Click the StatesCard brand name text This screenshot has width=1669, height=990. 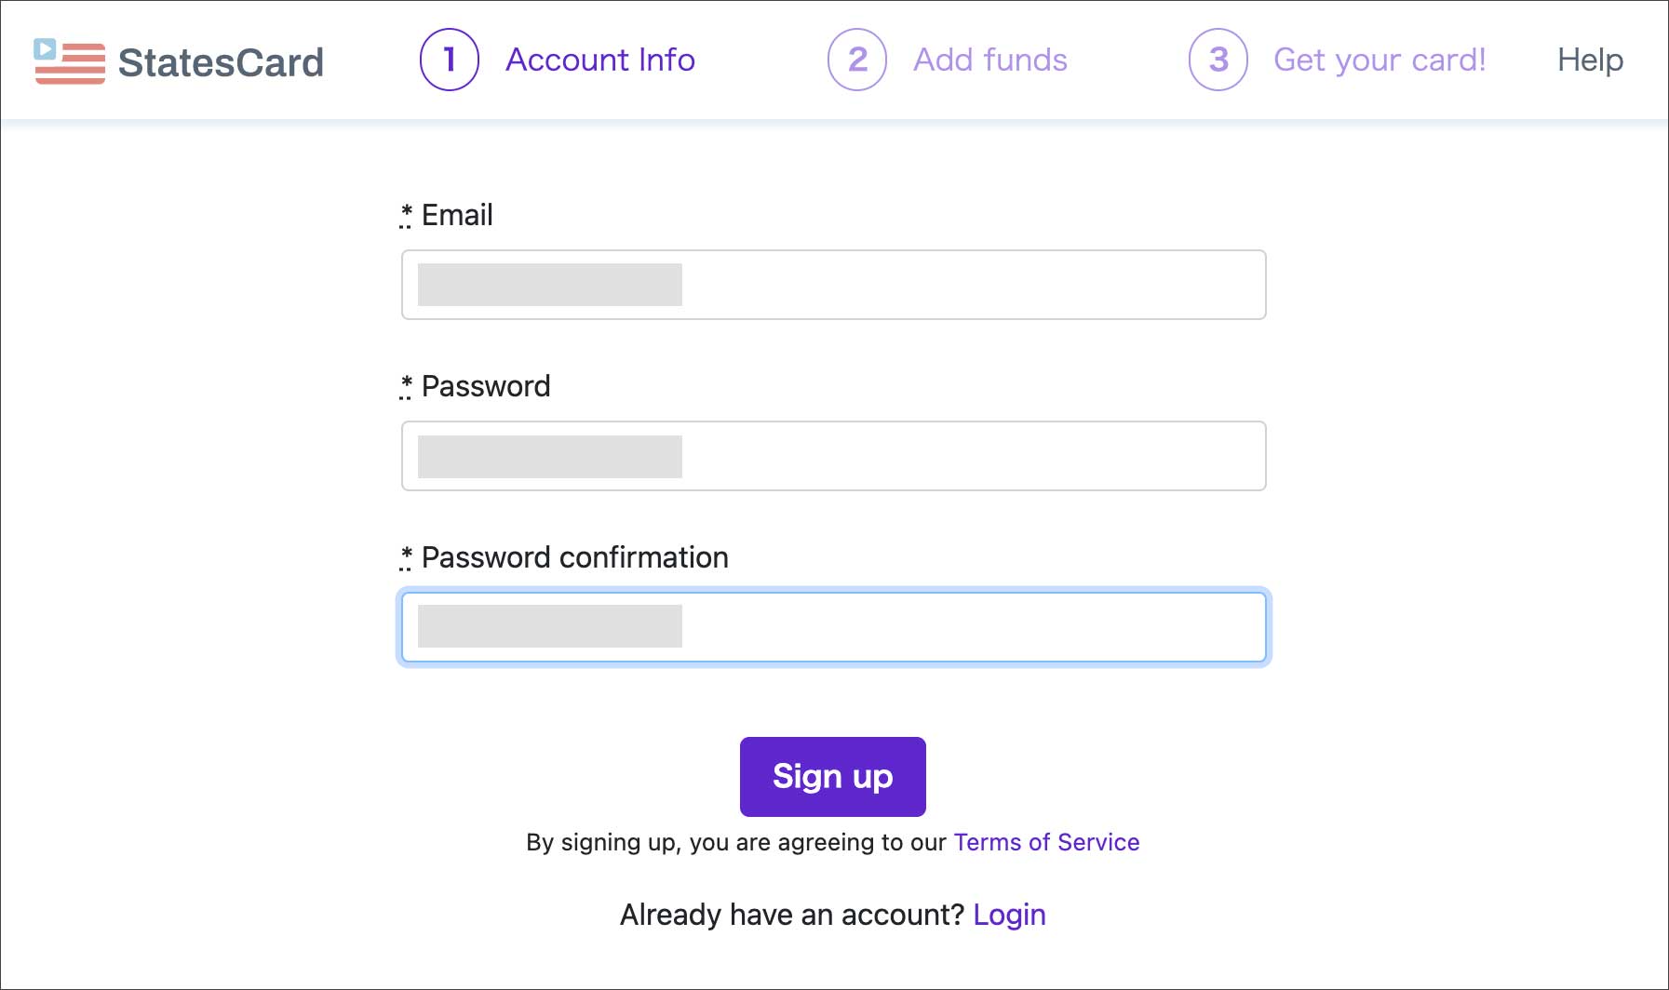[221, 62]
